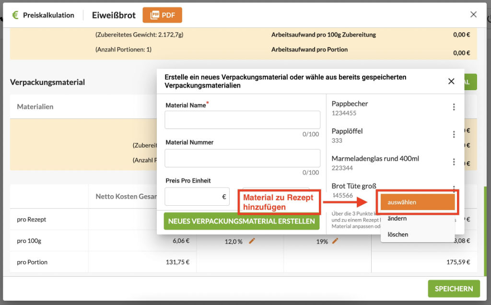Click the green Speichern button
The width and height of the screenshot is (491, 305).
[x=454, y=289]
